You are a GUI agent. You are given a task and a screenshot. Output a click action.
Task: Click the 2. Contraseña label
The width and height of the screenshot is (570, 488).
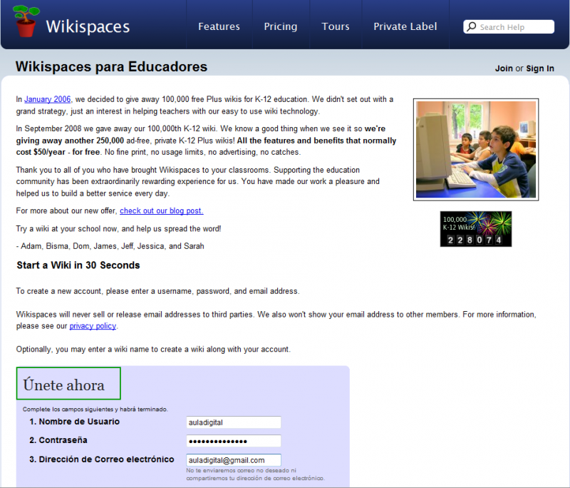[58, 440]
